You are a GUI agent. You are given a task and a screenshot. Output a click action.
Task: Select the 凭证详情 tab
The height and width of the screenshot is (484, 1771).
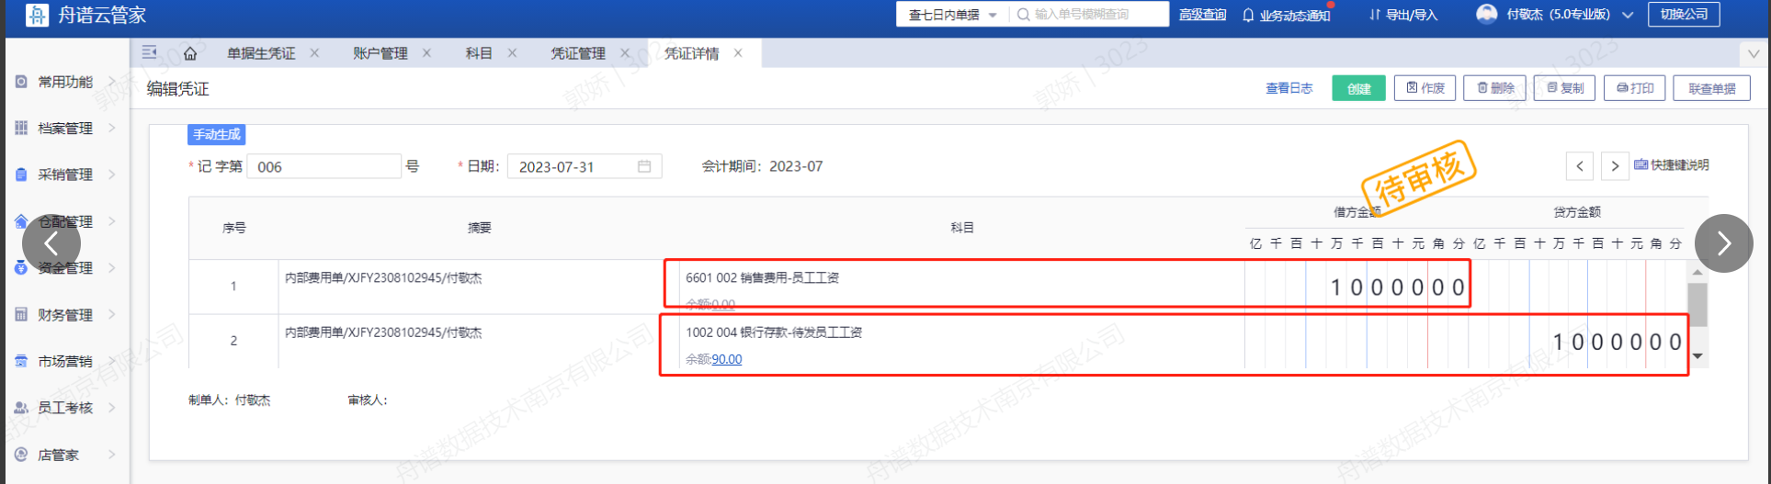click(x=692, y=53)
